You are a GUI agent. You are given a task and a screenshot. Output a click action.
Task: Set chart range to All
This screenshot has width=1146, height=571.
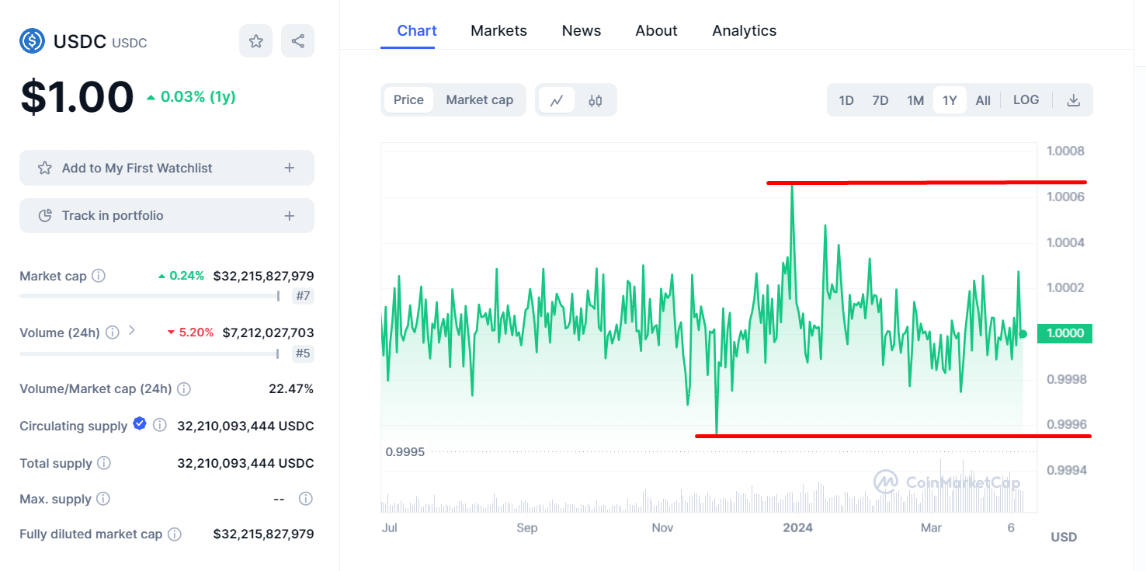coord(983,100)
